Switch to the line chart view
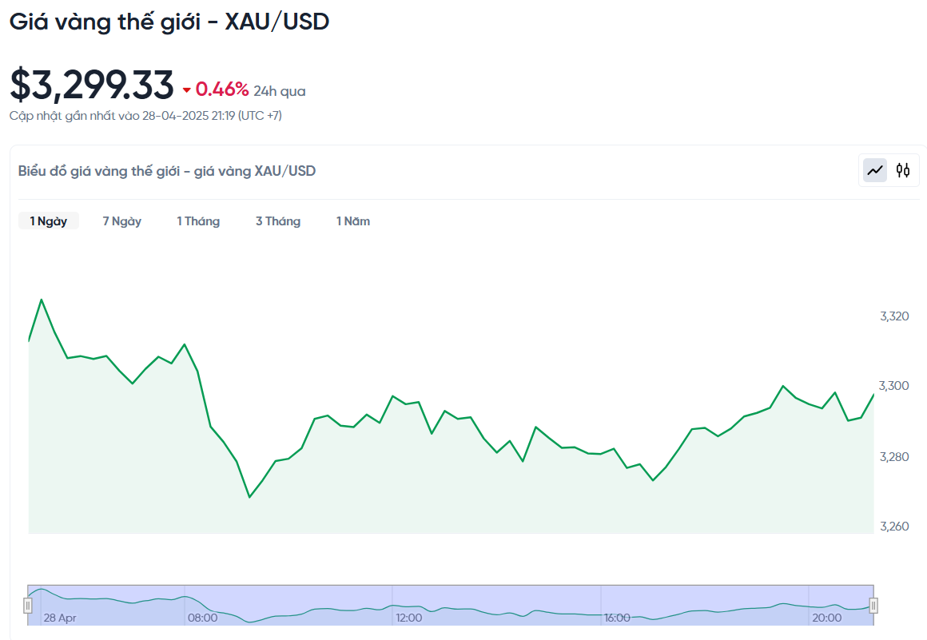 (875, 170)
